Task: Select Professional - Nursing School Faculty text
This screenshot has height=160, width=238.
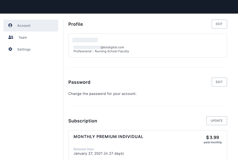Action: point(101,51)
